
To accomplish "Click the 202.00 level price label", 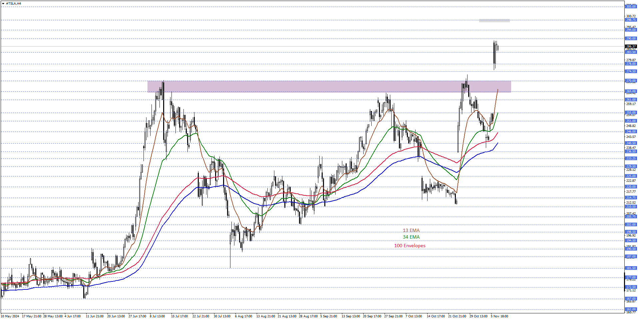I will point(631,225).
